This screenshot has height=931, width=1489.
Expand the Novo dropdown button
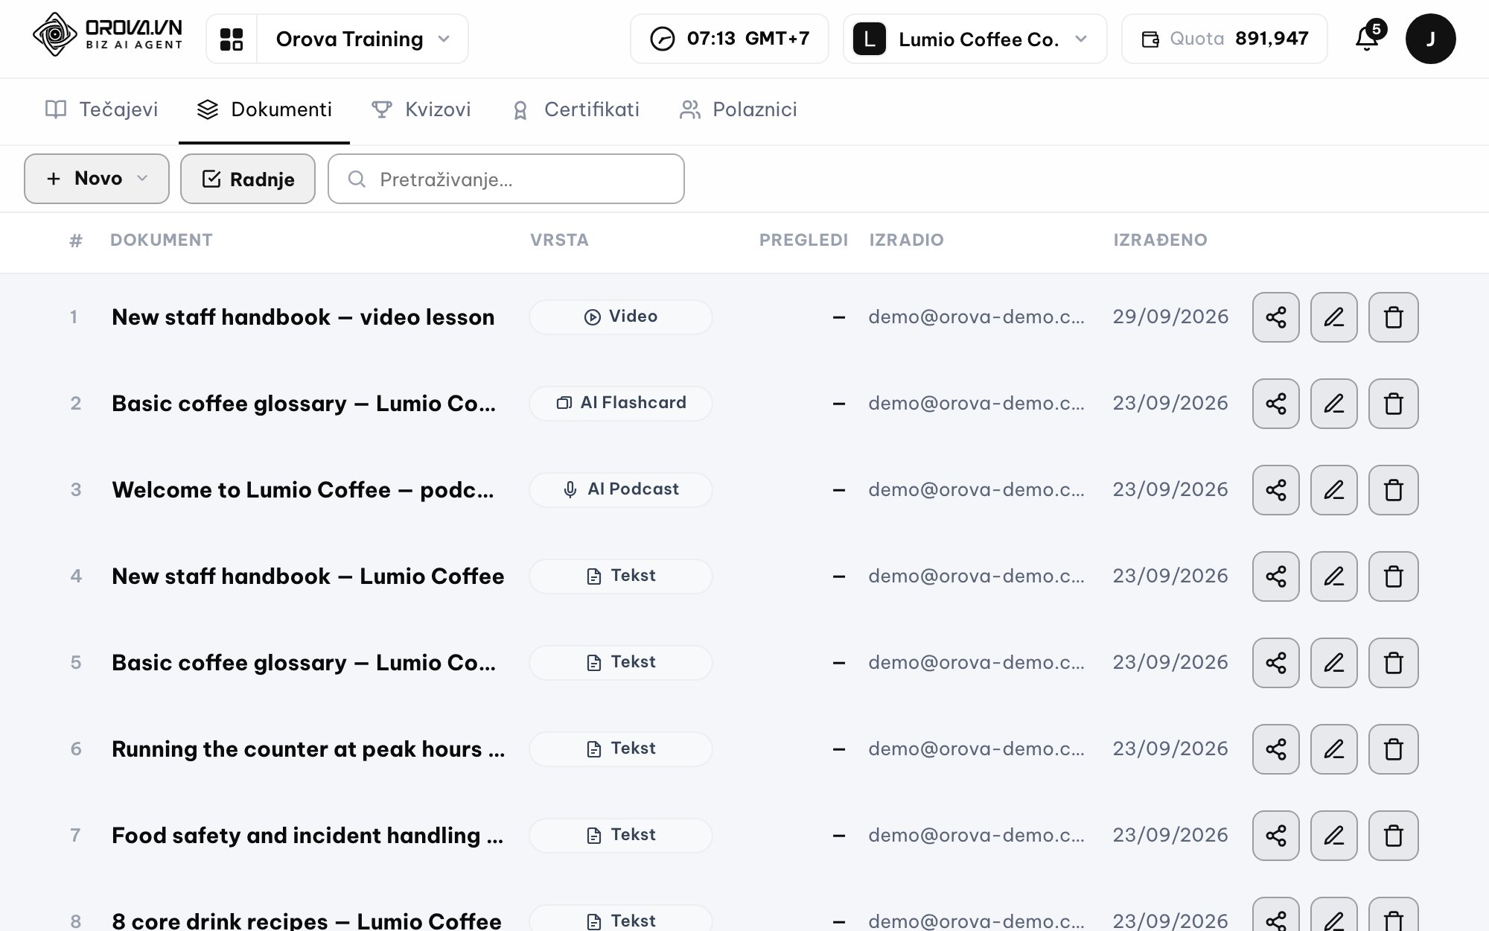click(x=97, y=179)
